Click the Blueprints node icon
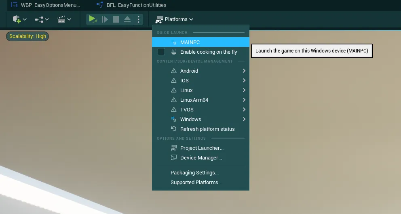Image resolution: width=401 pixels, height=214 pixels. coord(39,19)
